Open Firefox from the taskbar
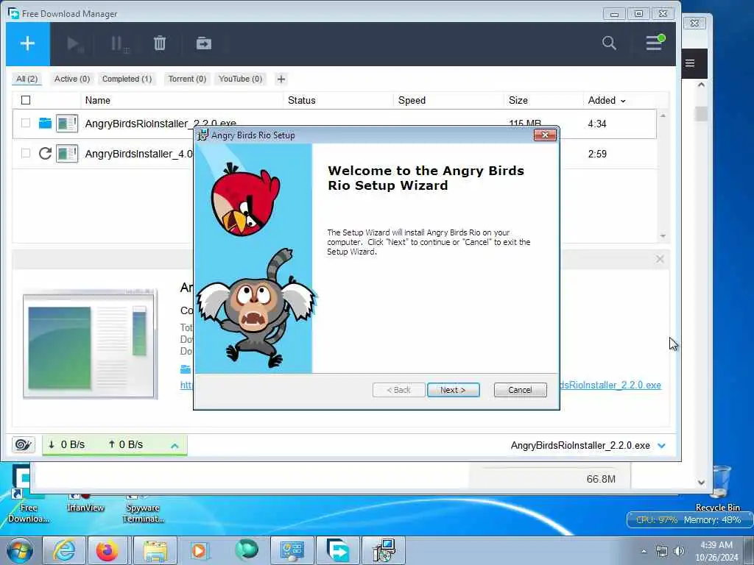This screenshot has width=754, height=565. (x=107, y=550)
